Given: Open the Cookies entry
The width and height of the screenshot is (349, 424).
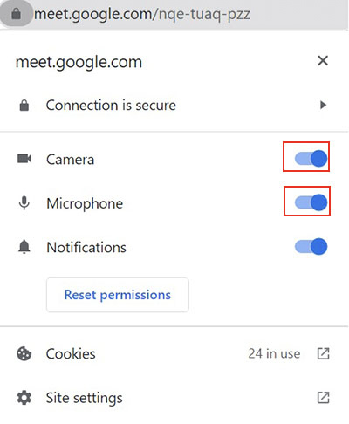Looking at the screenshot, I should (x=174, y=354).
